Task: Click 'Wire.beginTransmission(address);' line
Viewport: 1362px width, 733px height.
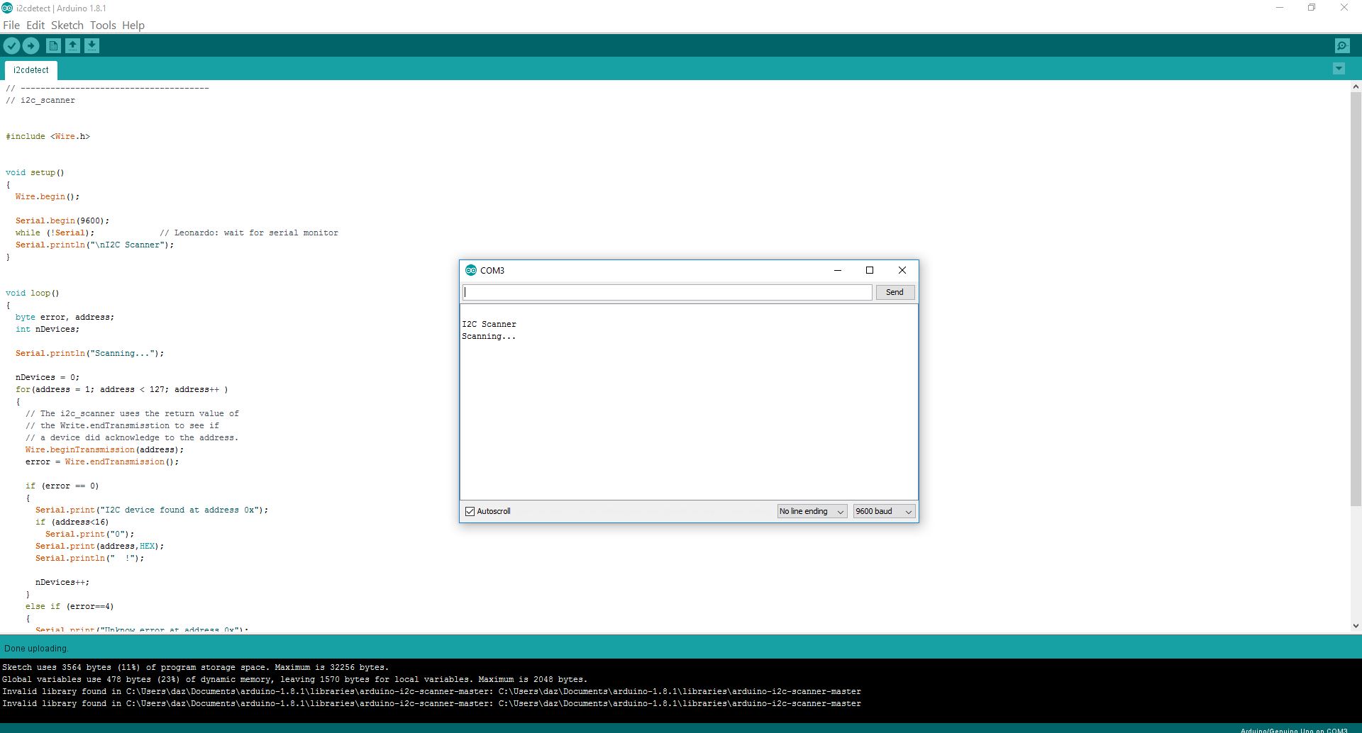Action: coord(104,449)
